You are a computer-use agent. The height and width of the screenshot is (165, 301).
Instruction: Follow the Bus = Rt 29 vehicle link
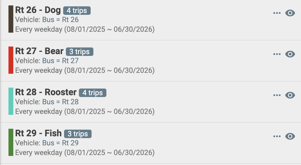pyautogui.click(x=60, y=143)
